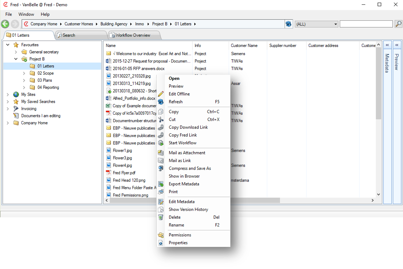Open the (ALL) filter dropdown

[316, 24]
